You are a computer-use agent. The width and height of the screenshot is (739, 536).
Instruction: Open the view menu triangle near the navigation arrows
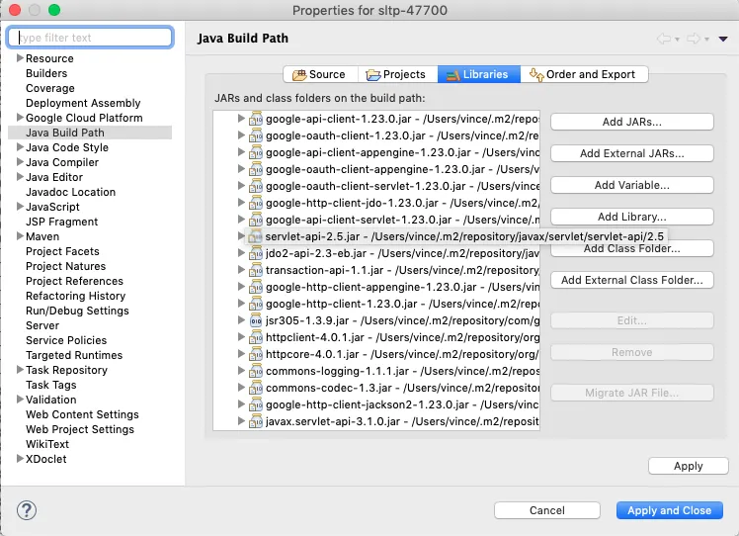(x=722, y=40)
